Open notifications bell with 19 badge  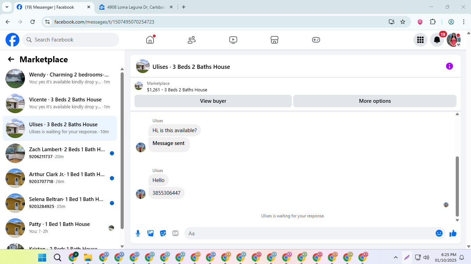click(437, 40)
